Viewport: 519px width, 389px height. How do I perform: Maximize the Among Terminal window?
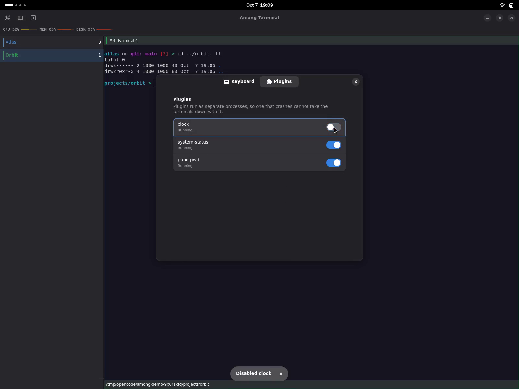coord(500,18)
